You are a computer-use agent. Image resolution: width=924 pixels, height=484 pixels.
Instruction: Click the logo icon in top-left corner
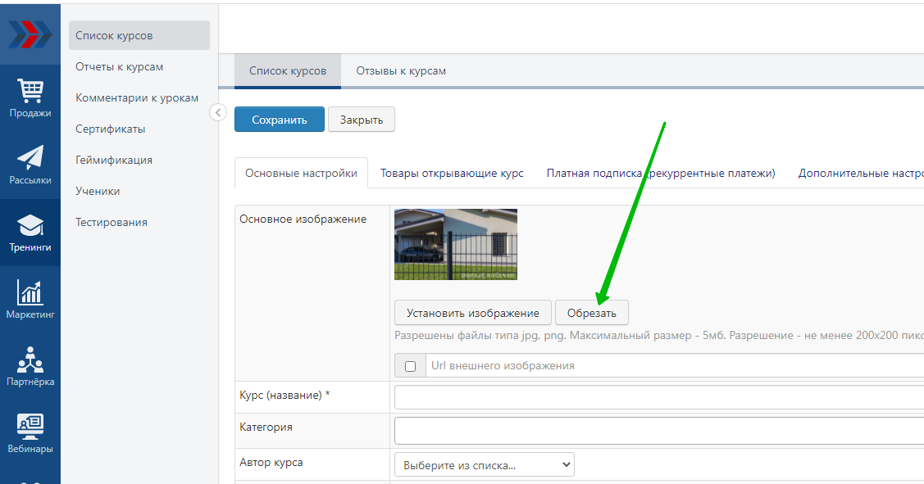30,34
